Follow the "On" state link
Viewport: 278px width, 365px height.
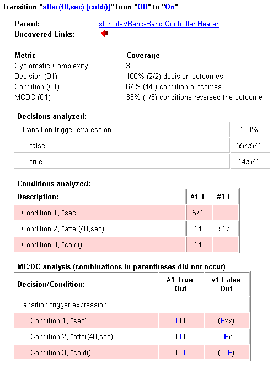pyautogui.click(x=170, y=7)
